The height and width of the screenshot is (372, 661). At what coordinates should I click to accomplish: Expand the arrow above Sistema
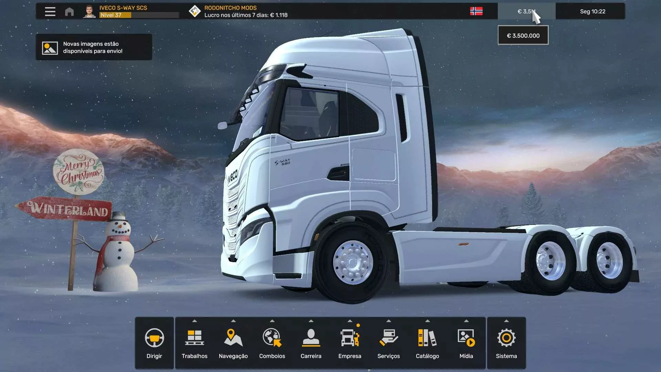click(x=506, y=321)
